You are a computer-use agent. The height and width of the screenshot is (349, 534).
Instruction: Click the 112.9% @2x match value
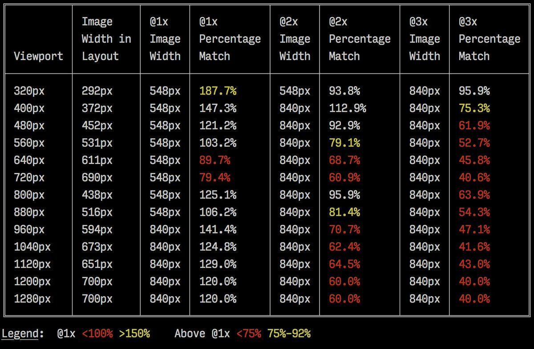[x=348, y=108]
